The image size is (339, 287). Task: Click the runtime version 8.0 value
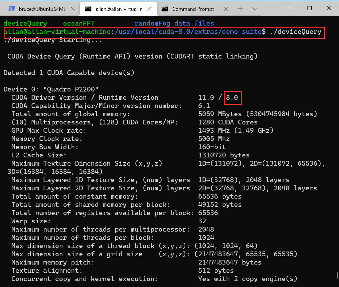click(x=232, y=97)
